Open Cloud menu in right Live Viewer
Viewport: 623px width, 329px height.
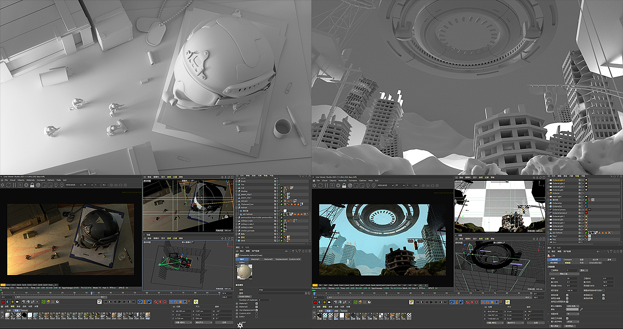point(325,180)
